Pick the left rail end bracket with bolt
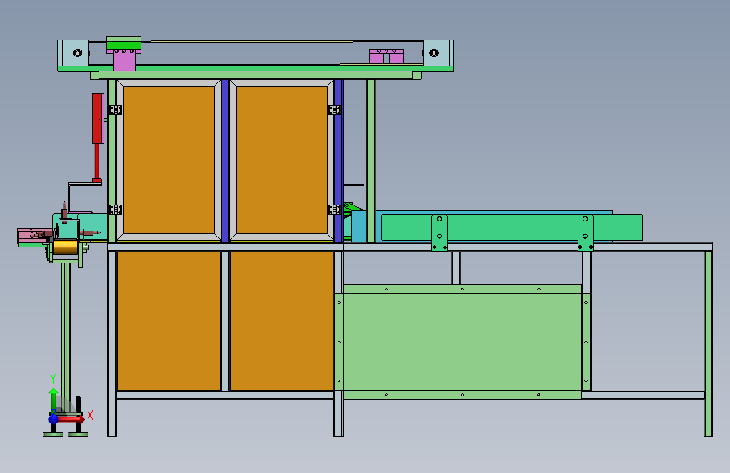The image size is (730, 473). [x=74, y=53]
